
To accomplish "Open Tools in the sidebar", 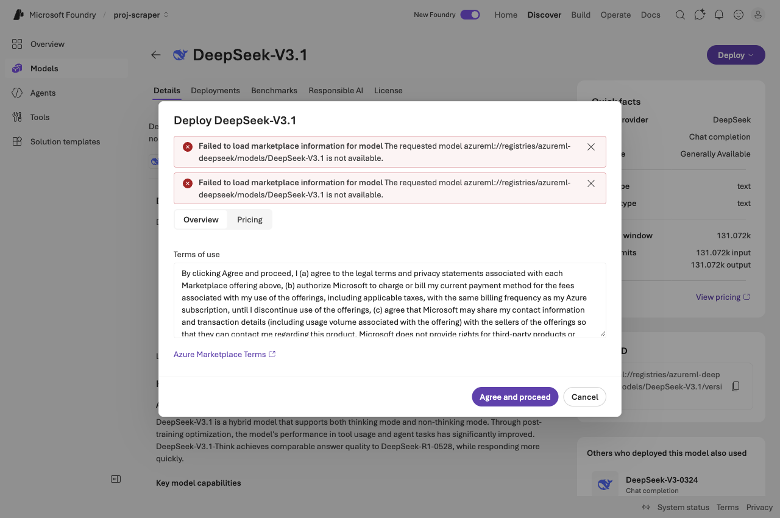I will tap(66, 117).
